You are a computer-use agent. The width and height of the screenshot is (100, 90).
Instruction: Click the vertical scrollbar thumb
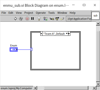[x=98, y=56]
